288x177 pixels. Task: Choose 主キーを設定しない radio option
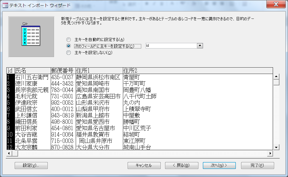tap(69, 53)
